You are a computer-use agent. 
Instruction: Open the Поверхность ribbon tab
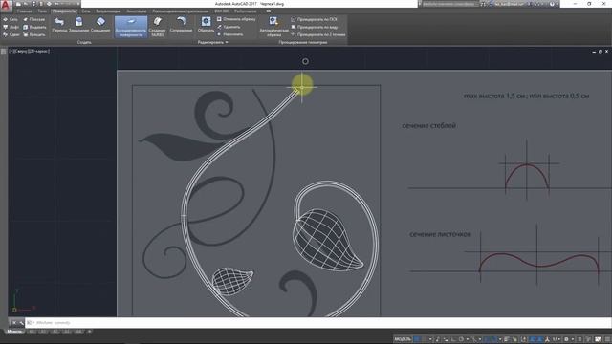coord(64,11)
